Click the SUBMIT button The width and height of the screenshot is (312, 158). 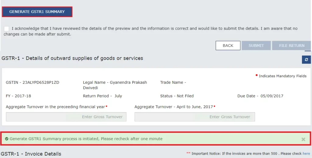(256, 45)
